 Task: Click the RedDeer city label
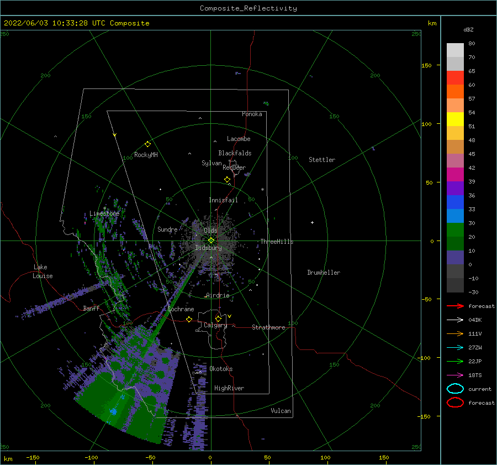[x=234, y=168]
